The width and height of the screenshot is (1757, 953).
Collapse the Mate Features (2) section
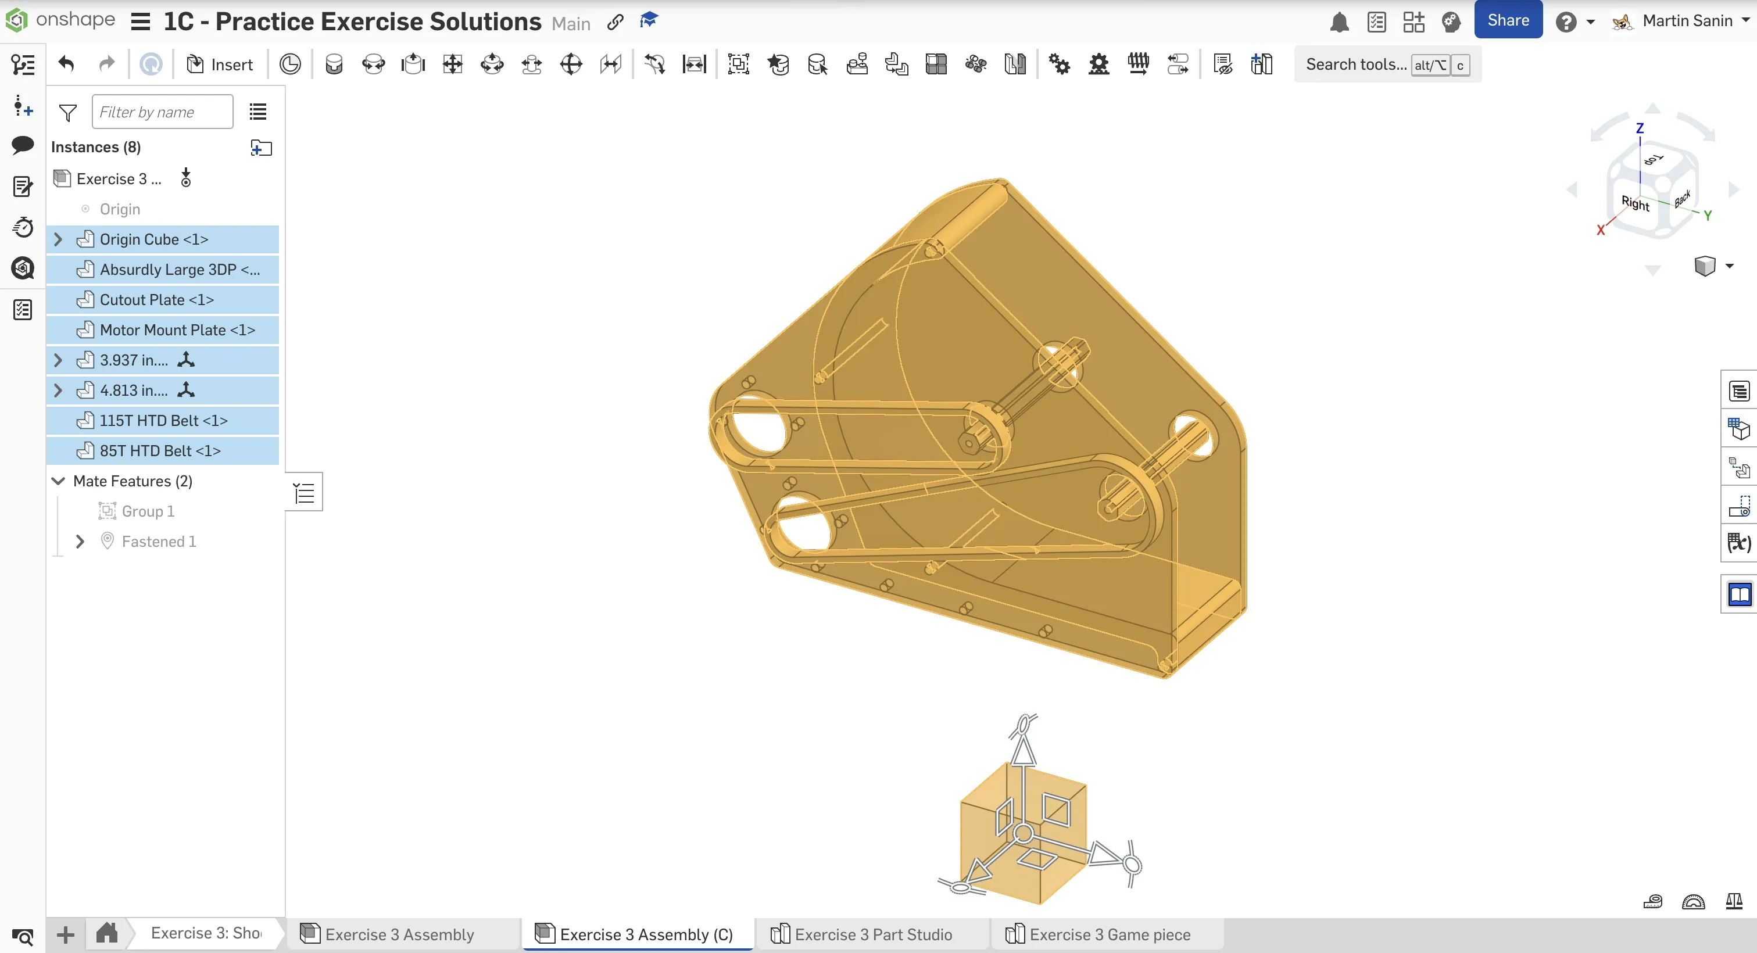(x=58, y=481)
